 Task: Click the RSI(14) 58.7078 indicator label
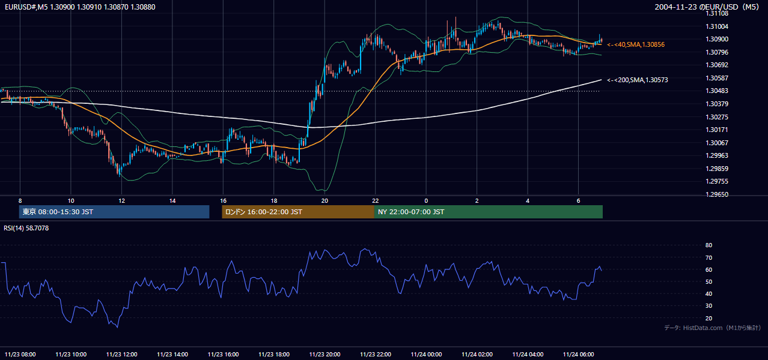(x=26, y=228)
